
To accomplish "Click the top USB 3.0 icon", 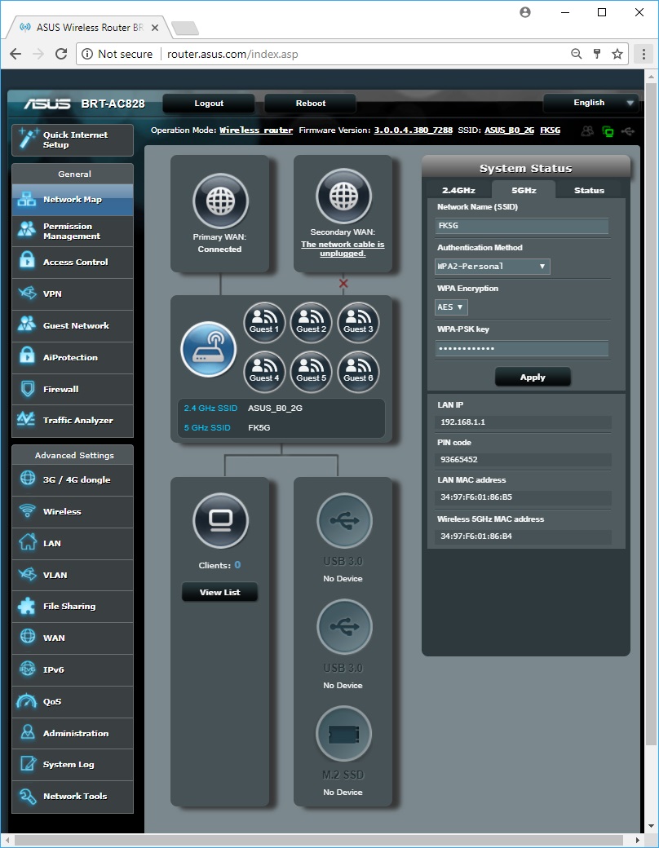I will pyautogui.click(x=343, y=521).
